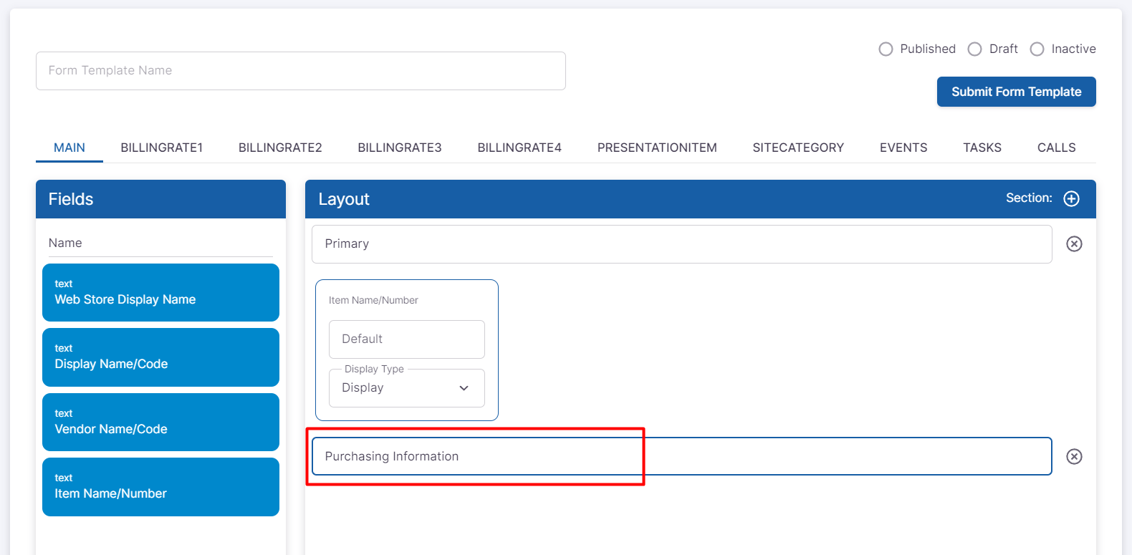
Task: Set template status to Inactive
Action: click(x=1037, y=49)
